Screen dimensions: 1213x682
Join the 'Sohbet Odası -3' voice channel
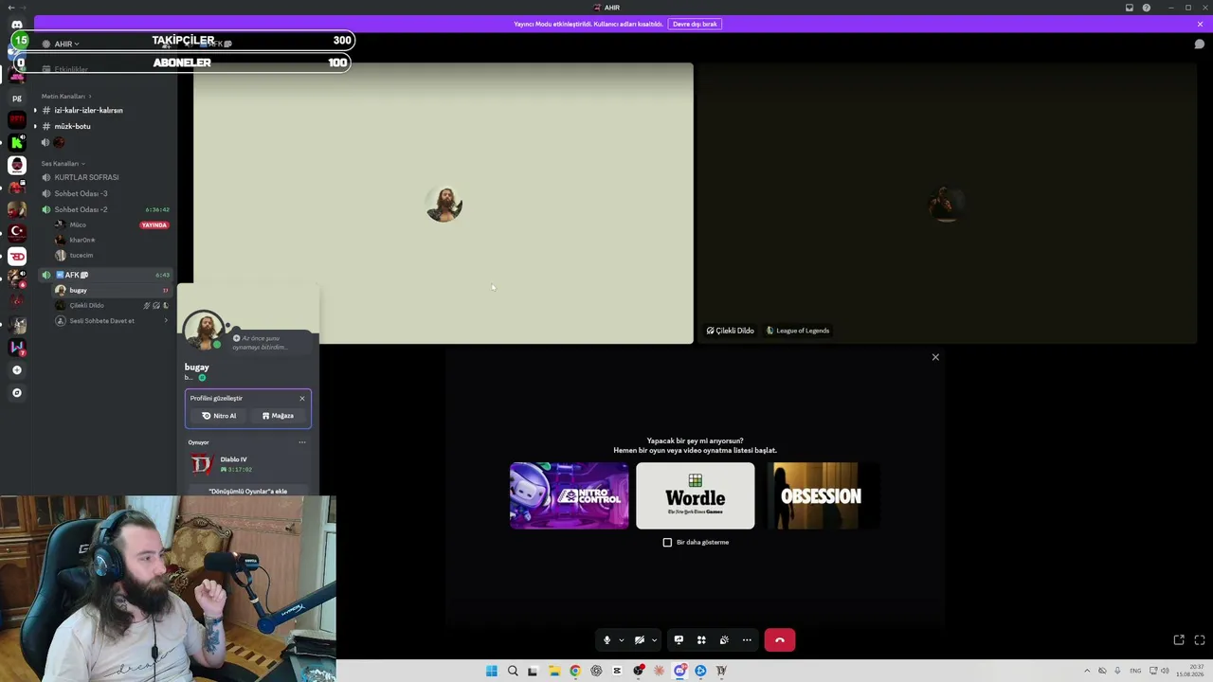81,193
